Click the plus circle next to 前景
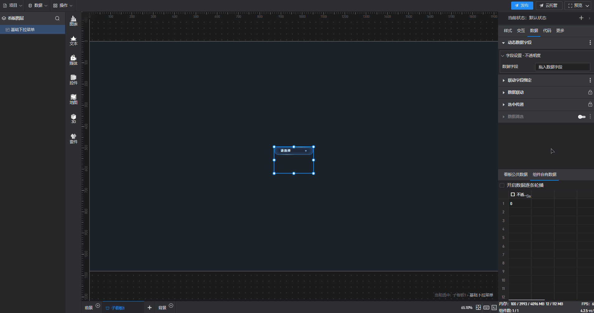 pyautogui.click(x=98, y=306)
